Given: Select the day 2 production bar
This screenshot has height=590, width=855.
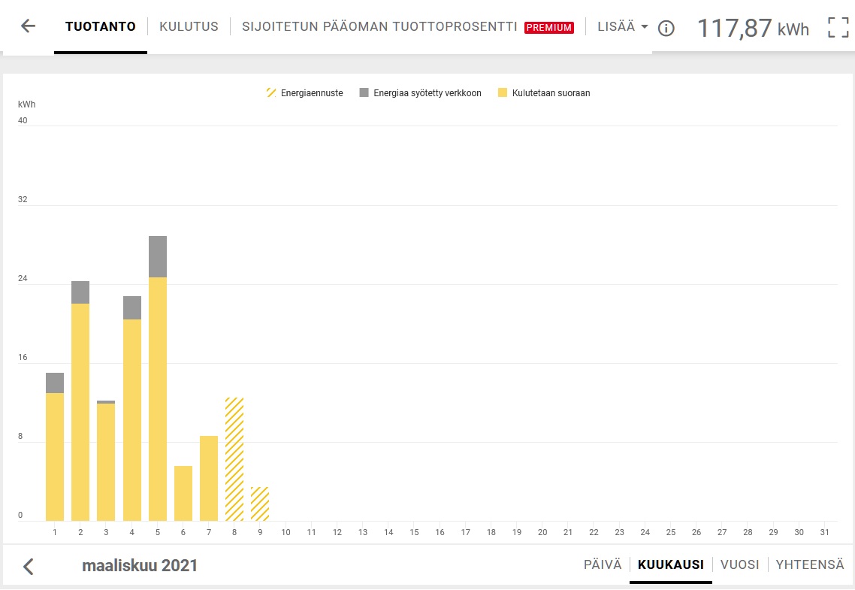Looking at the screenshot, I should coord(80,401).
